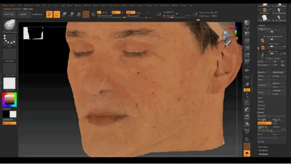Click the BPR render button
The height and width of the screenshot is (164, 291).
[247, 23]
